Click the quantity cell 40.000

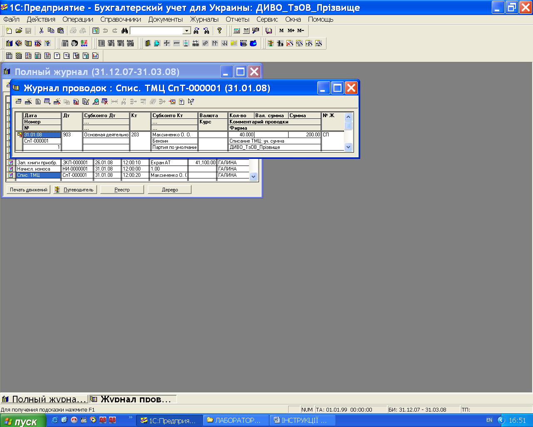click(241, 135)
